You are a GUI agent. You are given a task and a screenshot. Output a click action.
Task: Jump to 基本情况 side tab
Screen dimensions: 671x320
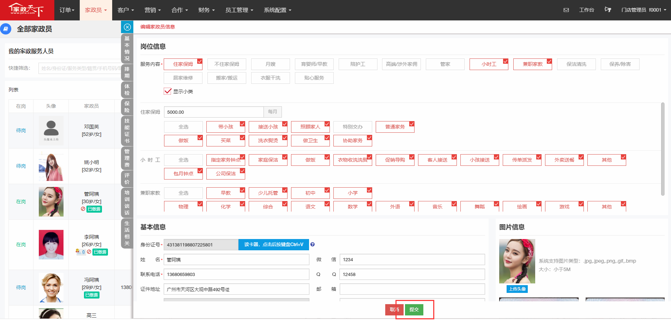click(x=127, y=48)
